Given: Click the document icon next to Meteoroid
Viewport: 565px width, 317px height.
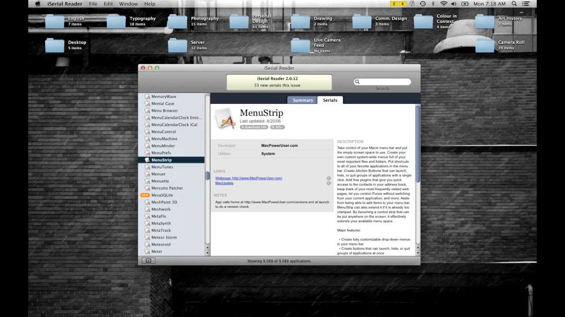Looking at the screenshot, I should [x=147, y=244].
